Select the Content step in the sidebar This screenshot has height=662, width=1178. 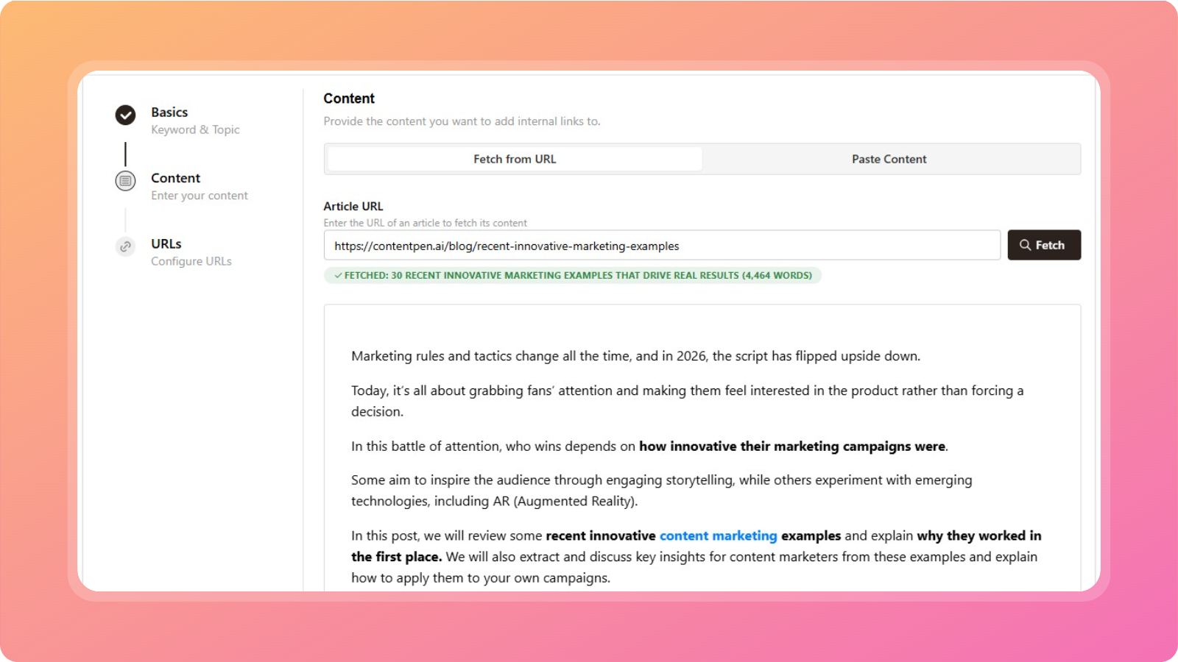[175, 177]
